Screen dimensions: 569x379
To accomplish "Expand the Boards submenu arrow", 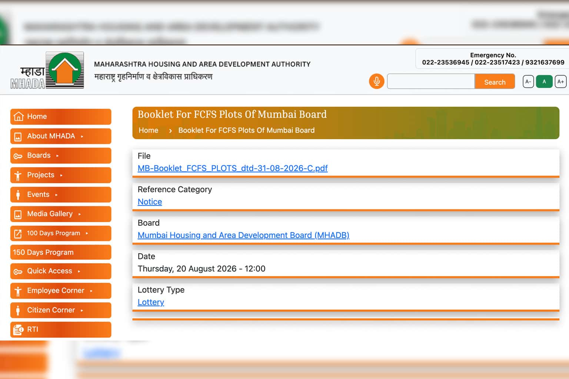I will pos(57,156).
